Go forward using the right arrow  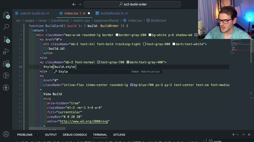coord(80,4)
